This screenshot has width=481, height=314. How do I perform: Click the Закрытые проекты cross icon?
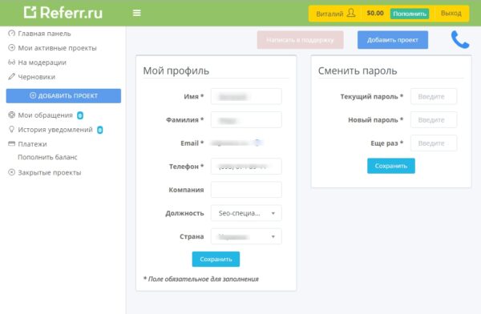coord(12,172)
